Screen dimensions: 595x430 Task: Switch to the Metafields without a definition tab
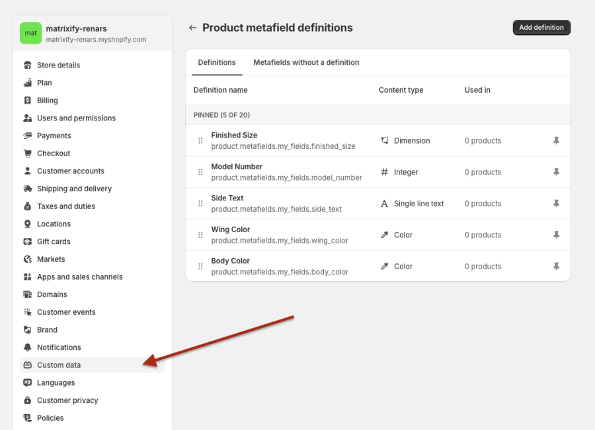tap(306, 62)
